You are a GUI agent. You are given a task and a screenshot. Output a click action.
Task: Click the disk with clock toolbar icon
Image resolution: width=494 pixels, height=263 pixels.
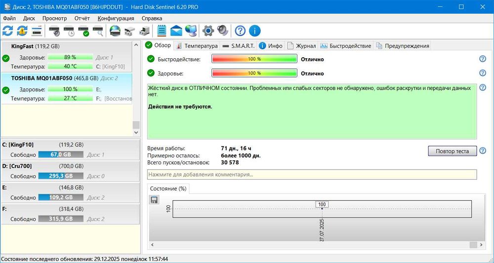tap(69, 31)
